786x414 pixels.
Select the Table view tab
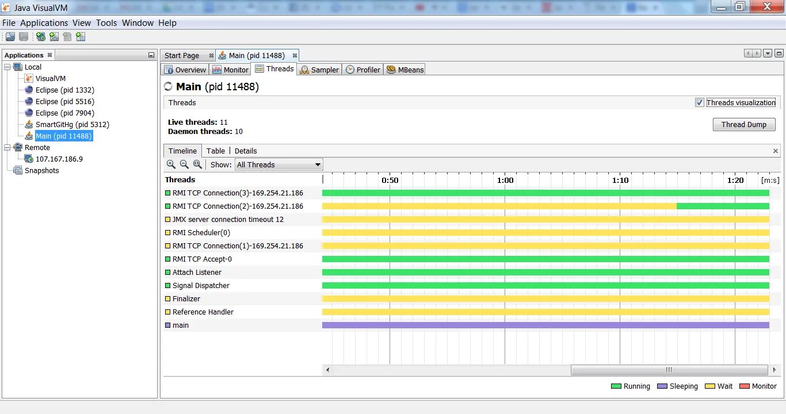(216, 151)
